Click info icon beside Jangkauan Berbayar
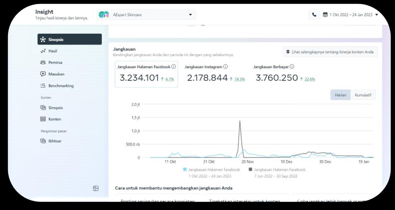The height and width of the screenshot is (210, 395). pyautogui.click(x=292, y=66)
